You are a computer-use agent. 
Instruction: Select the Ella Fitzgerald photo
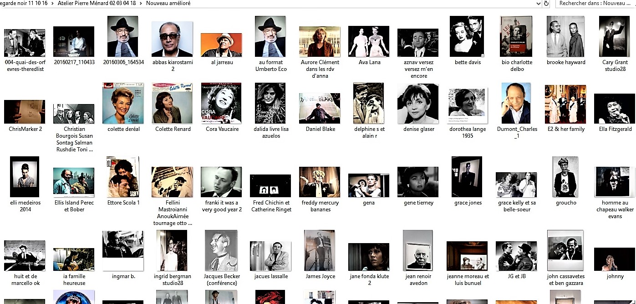point(614,109)
